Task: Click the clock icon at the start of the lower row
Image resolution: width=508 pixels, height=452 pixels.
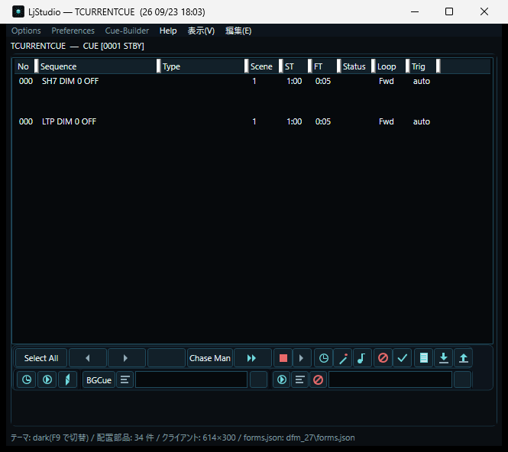Action: (27, 379)
